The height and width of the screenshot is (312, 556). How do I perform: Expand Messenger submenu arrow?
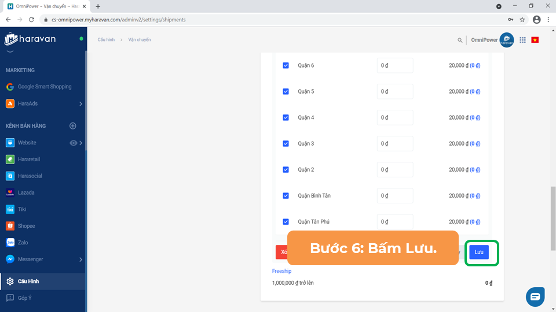(81, 259)
